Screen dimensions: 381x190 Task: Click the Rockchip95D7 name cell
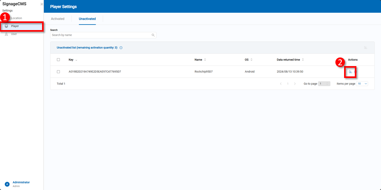pyautogui.click(x=203, y=72)
